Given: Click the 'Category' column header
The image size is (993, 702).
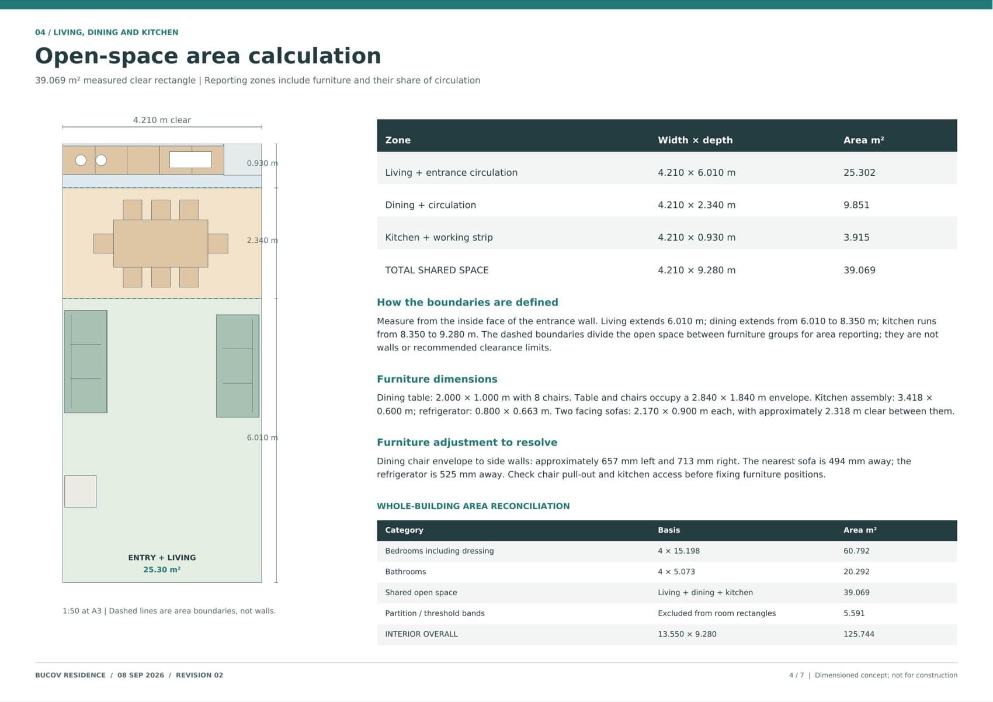Looking at the screenshot, I should [404, 530].
